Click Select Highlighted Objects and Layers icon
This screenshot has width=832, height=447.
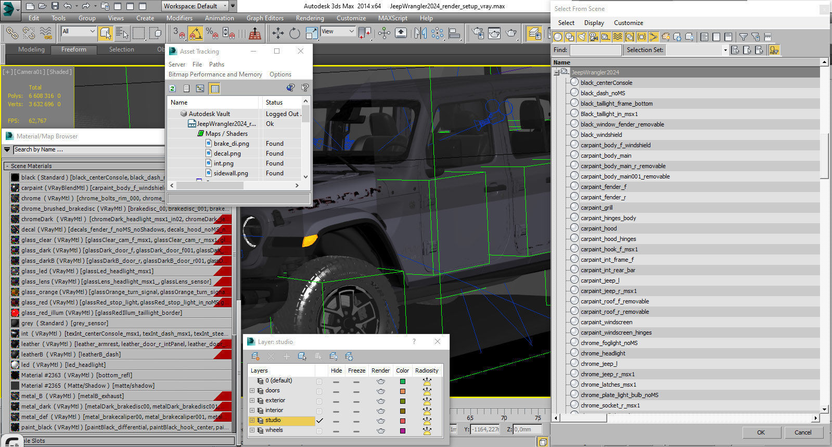click(302, 356)
